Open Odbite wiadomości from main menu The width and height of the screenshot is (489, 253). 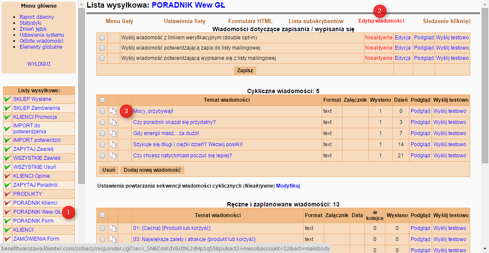pyautogui.click(x=42, y=41)
